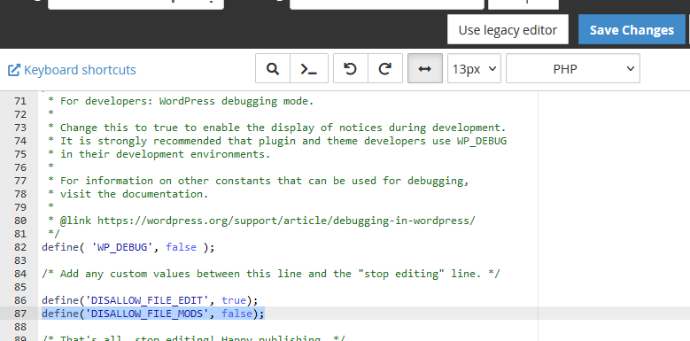Screen dimensions: 690x341
Task: Click 'DISALLOW_FILE_EDIT' string on line 86
Action: click(x=147, y=300)
